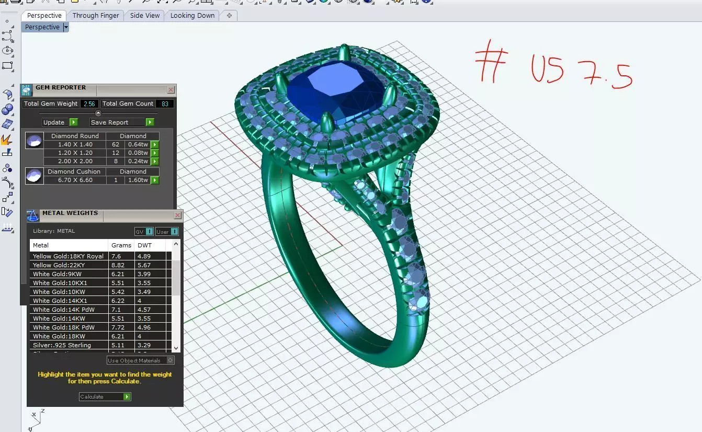Switch to the Side View tab
Screen dimensions: 702x432
click(145, 16)
